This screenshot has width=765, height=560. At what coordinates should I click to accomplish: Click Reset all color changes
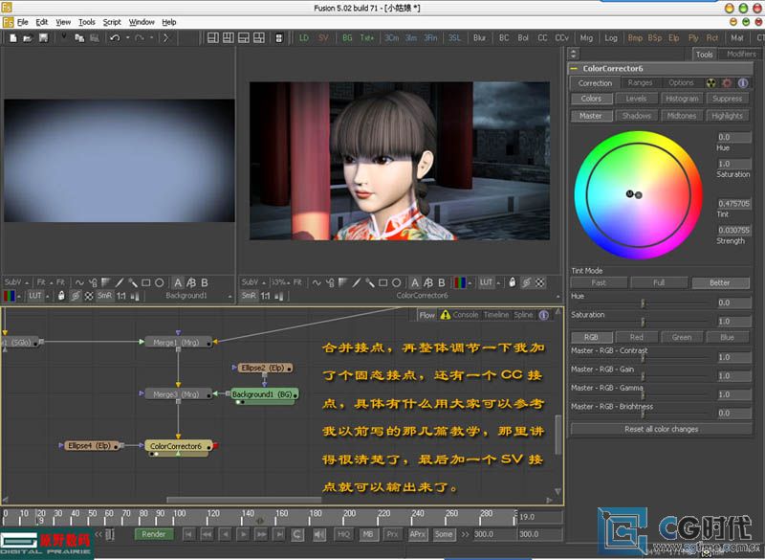[x=661, y=429]
